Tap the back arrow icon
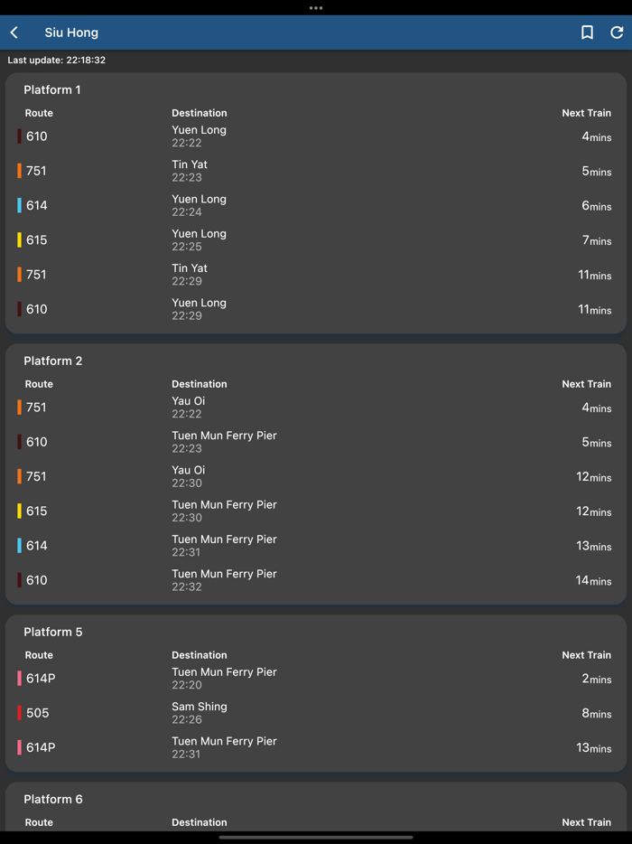 tap(14, 33)
